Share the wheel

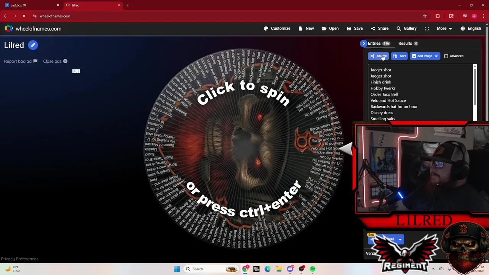point(379,28)
